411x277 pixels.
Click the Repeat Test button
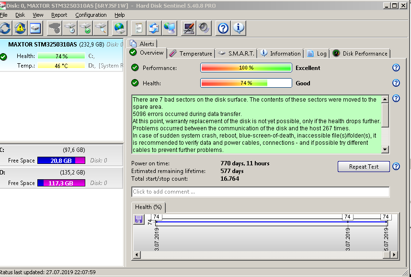point(364,167)
